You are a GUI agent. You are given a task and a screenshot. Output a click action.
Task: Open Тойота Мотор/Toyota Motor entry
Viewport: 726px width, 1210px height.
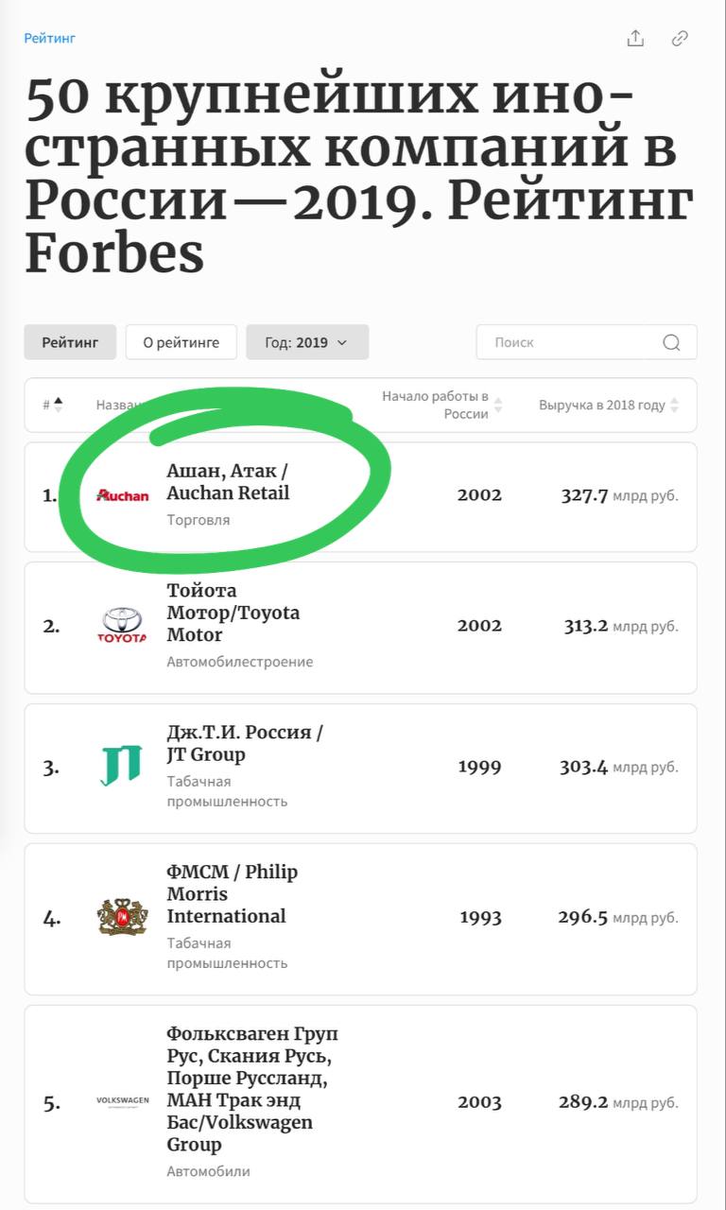click(233, 613)
